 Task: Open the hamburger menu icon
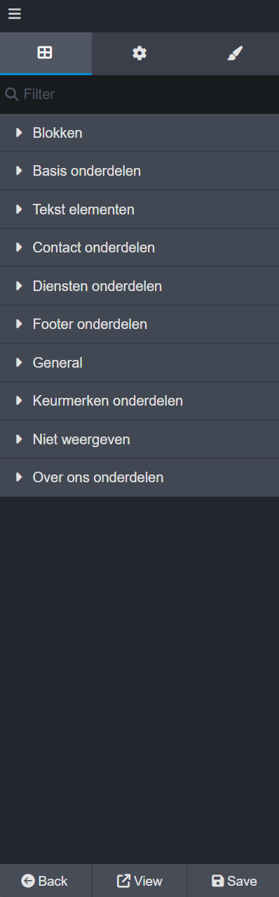(15, 14)
